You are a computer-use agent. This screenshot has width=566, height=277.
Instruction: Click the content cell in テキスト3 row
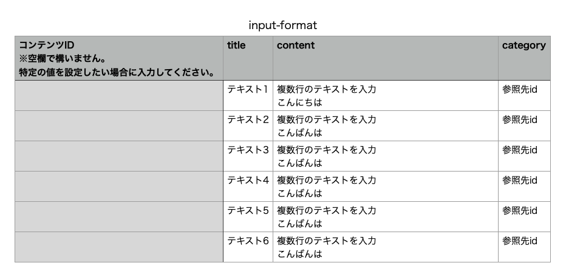(x=385, y=156)
